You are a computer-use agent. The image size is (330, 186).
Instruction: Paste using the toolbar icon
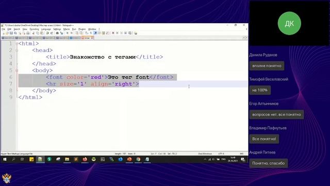coord(42,33)
